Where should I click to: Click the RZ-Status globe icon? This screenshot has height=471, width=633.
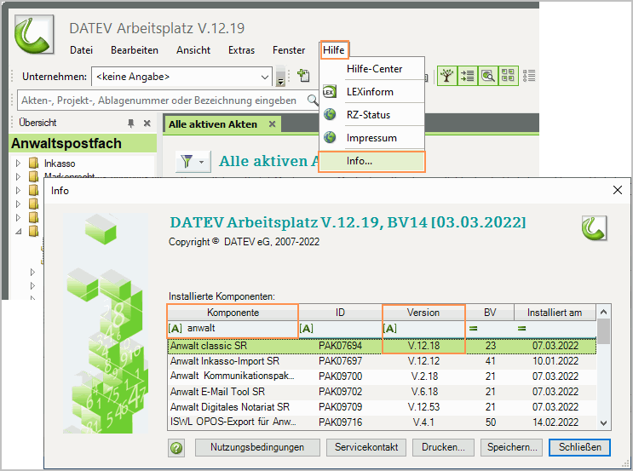pos(330,115)
